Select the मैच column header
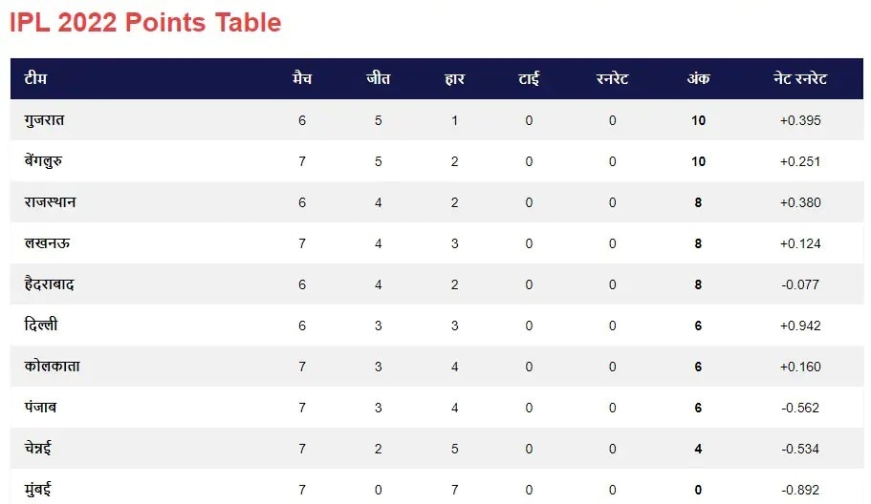Screen dimensions: 871x504 pyautogui.click(x=302, y=79)
